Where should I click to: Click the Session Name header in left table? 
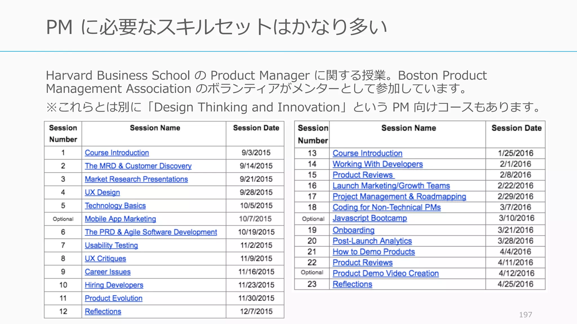click(155, 128)
